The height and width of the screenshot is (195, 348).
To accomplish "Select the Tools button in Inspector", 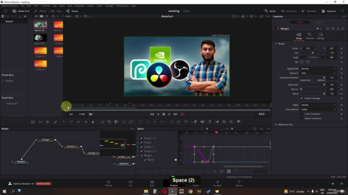I will [300, 22].
